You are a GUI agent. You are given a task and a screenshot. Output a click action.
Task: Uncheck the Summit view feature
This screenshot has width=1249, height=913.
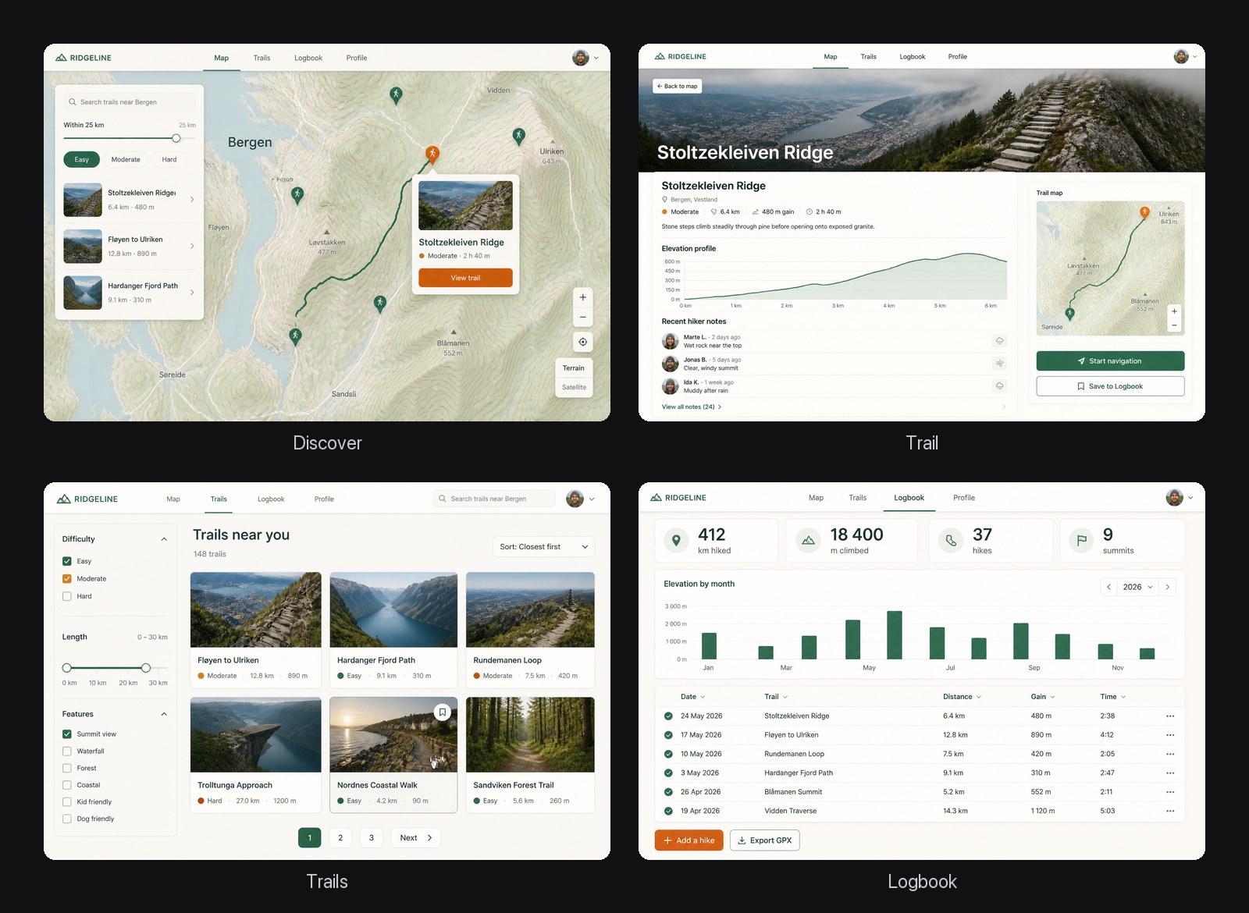click(67, 734)
